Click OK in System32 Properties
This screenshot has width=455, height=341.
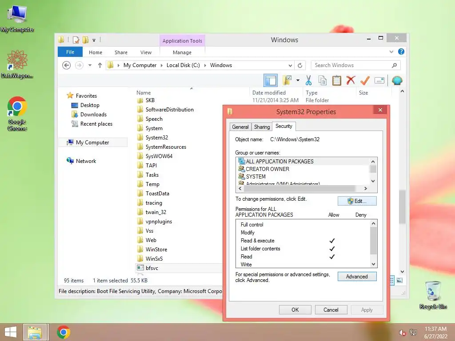click(x=295, y=309)
